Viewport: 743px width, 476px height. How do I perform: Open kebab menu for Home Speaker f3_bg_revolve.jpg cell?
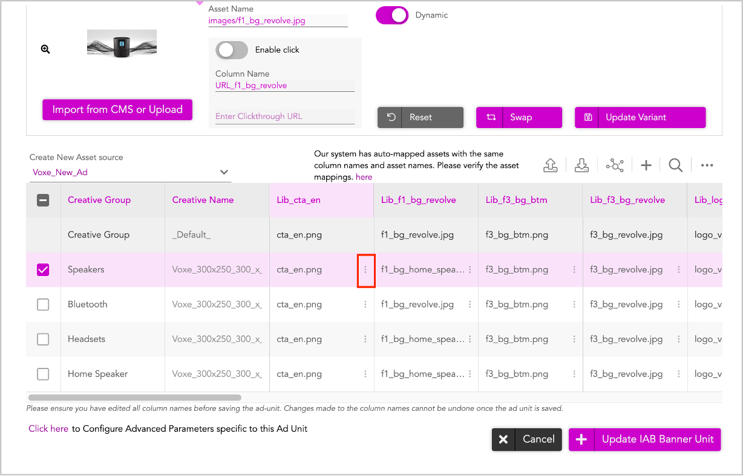679,374
